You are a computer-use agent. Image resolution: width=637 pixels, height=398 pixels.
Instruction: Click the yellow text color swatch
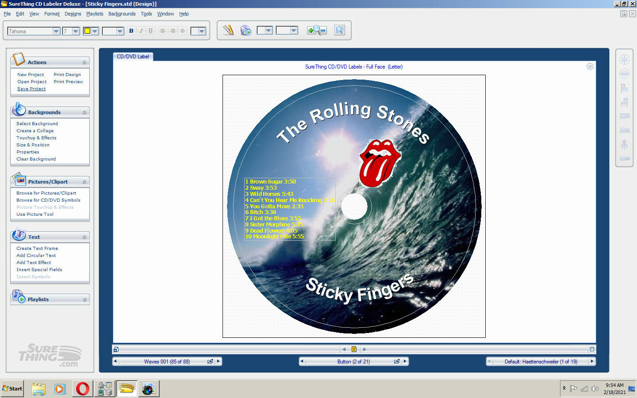pos(87,31)
